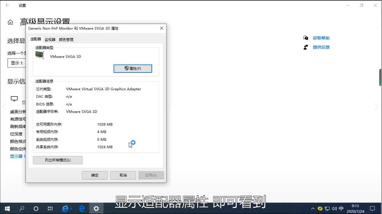Confirm with the 确定 button
Screen dimensions: 382x214
(95, 175)
